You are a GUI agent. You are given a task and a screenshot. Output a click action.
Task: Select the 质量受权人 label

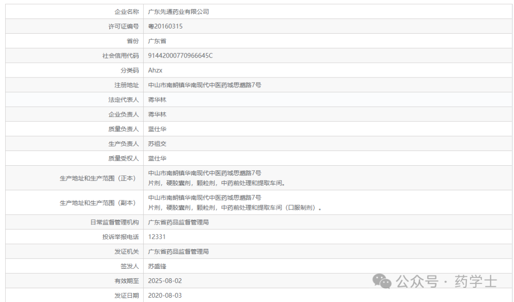pyautogui.click(x=124, y=159)
